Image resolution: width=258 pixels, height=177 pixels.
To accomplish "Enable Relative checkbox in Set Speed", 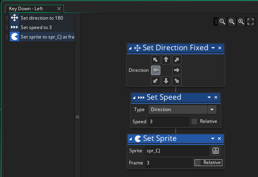I will pyautogui.click(x=194, y=122).
